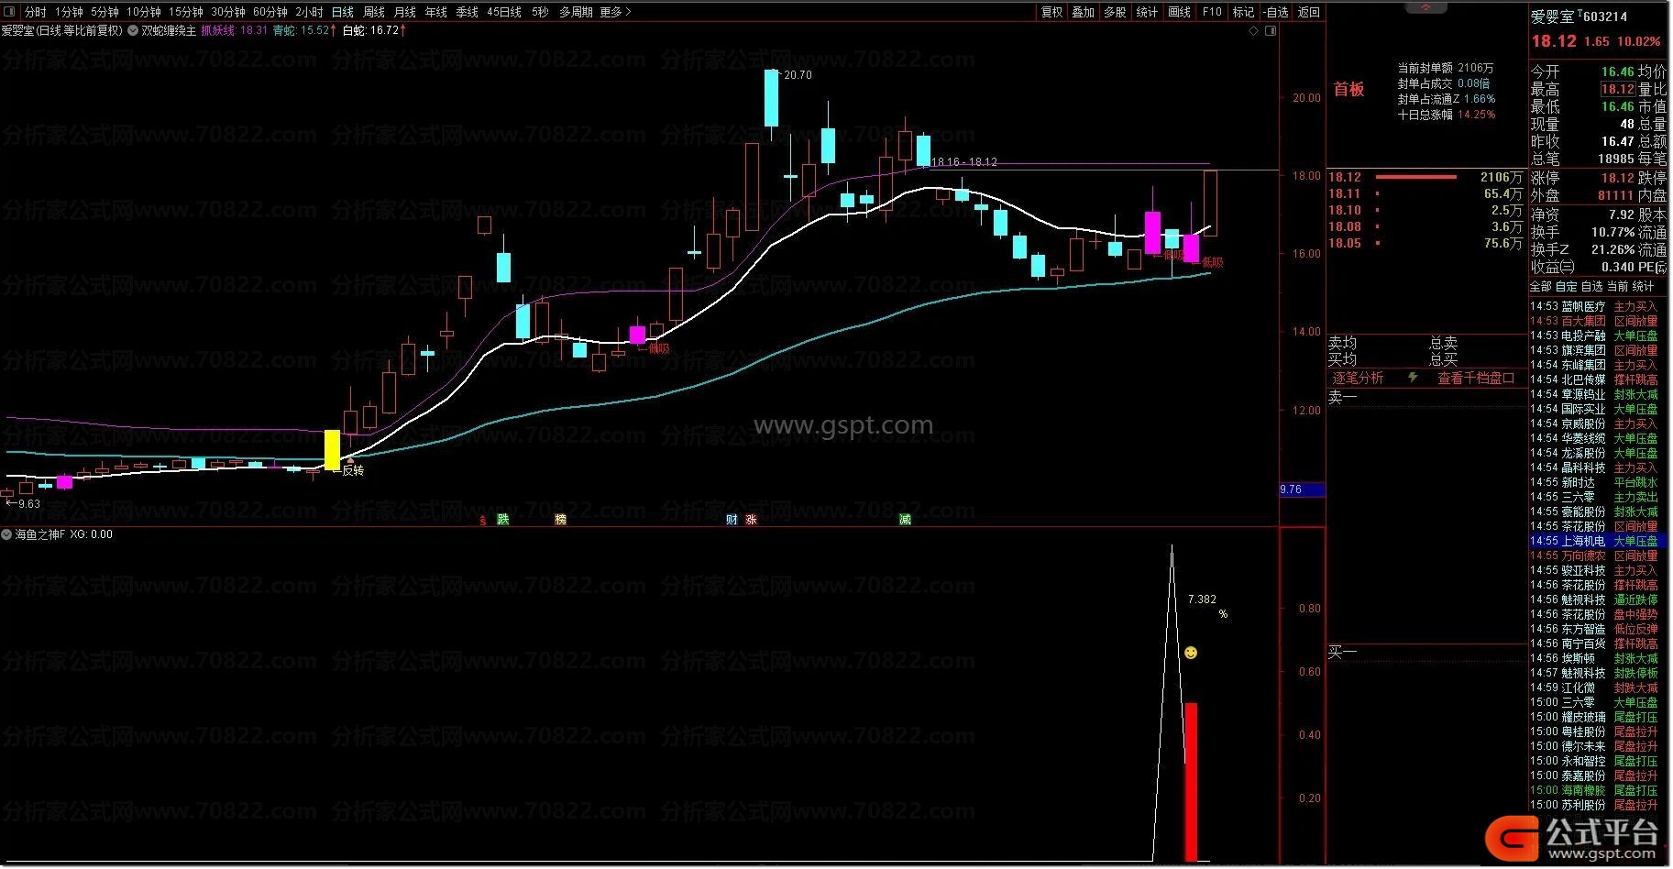Switch to 日线 daily chart tab
The width and height of the screenshot is (1673, 869).
pos(343,12)
